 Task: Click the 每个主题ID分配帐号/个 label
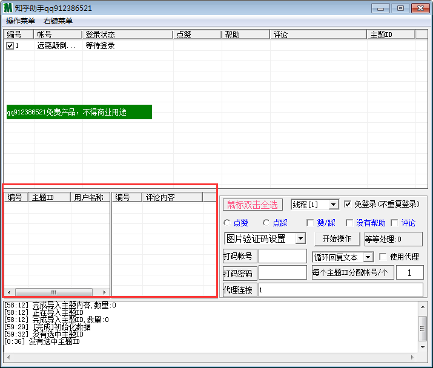pyautogui.click(x=352, y=273)
